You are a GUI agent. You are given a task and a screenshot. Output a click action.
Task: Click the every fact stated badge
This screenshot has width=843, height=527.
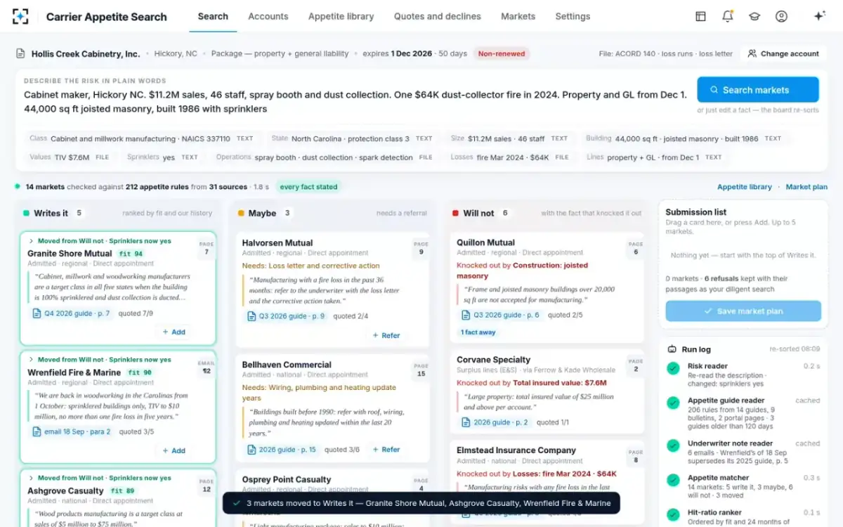[308, 187]
